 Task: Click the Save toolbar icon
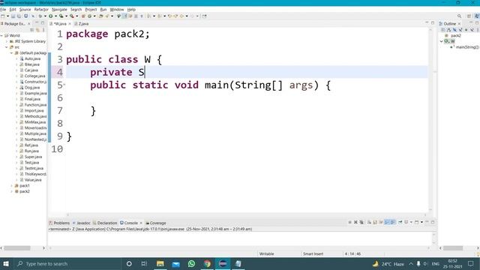[13, 16]
